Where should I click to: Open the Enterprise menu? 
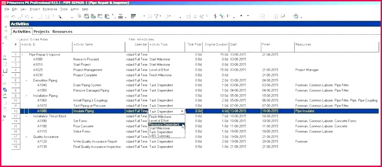coord(50,9)
